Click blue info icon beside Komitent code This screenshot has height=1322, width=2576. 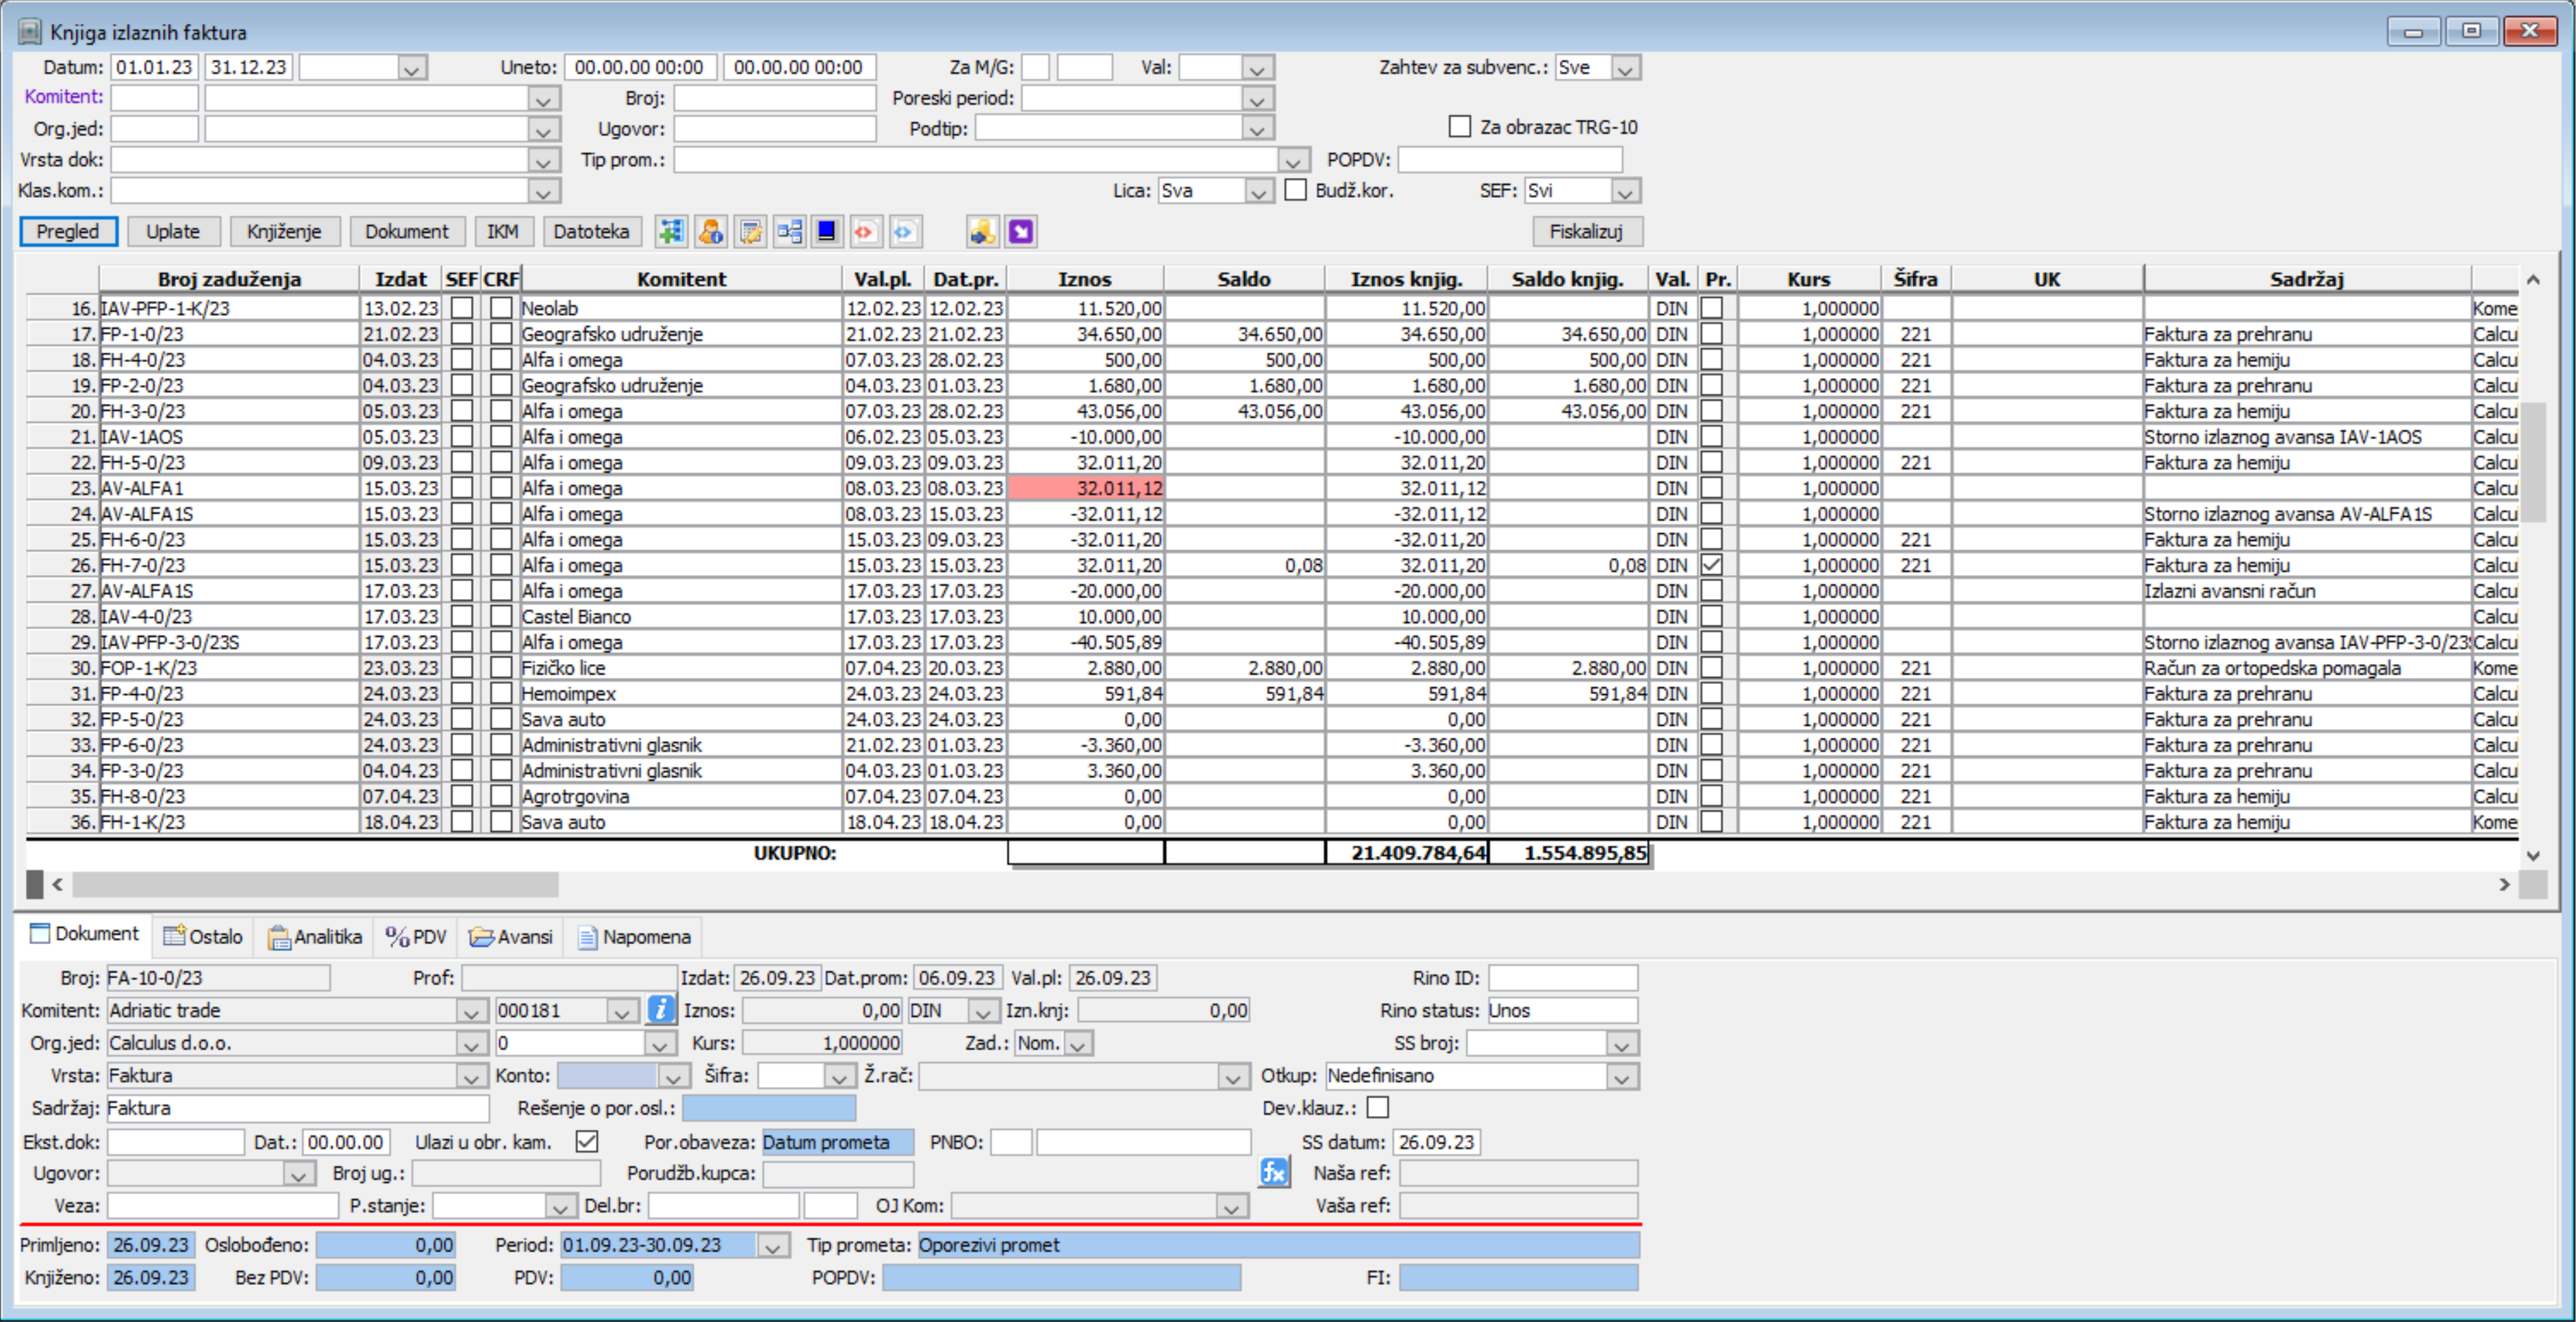(x=660, y=1010)
